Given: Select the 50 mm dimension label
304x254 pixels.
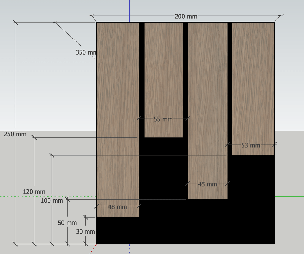Looking at the screenshot, I should click(x=67, y=223).
